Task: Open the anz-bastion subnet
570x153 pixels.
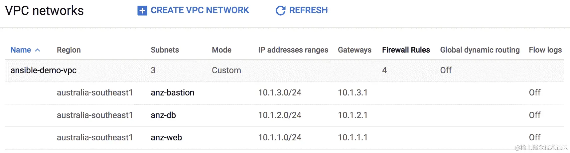Action: (x=172, y=92)
